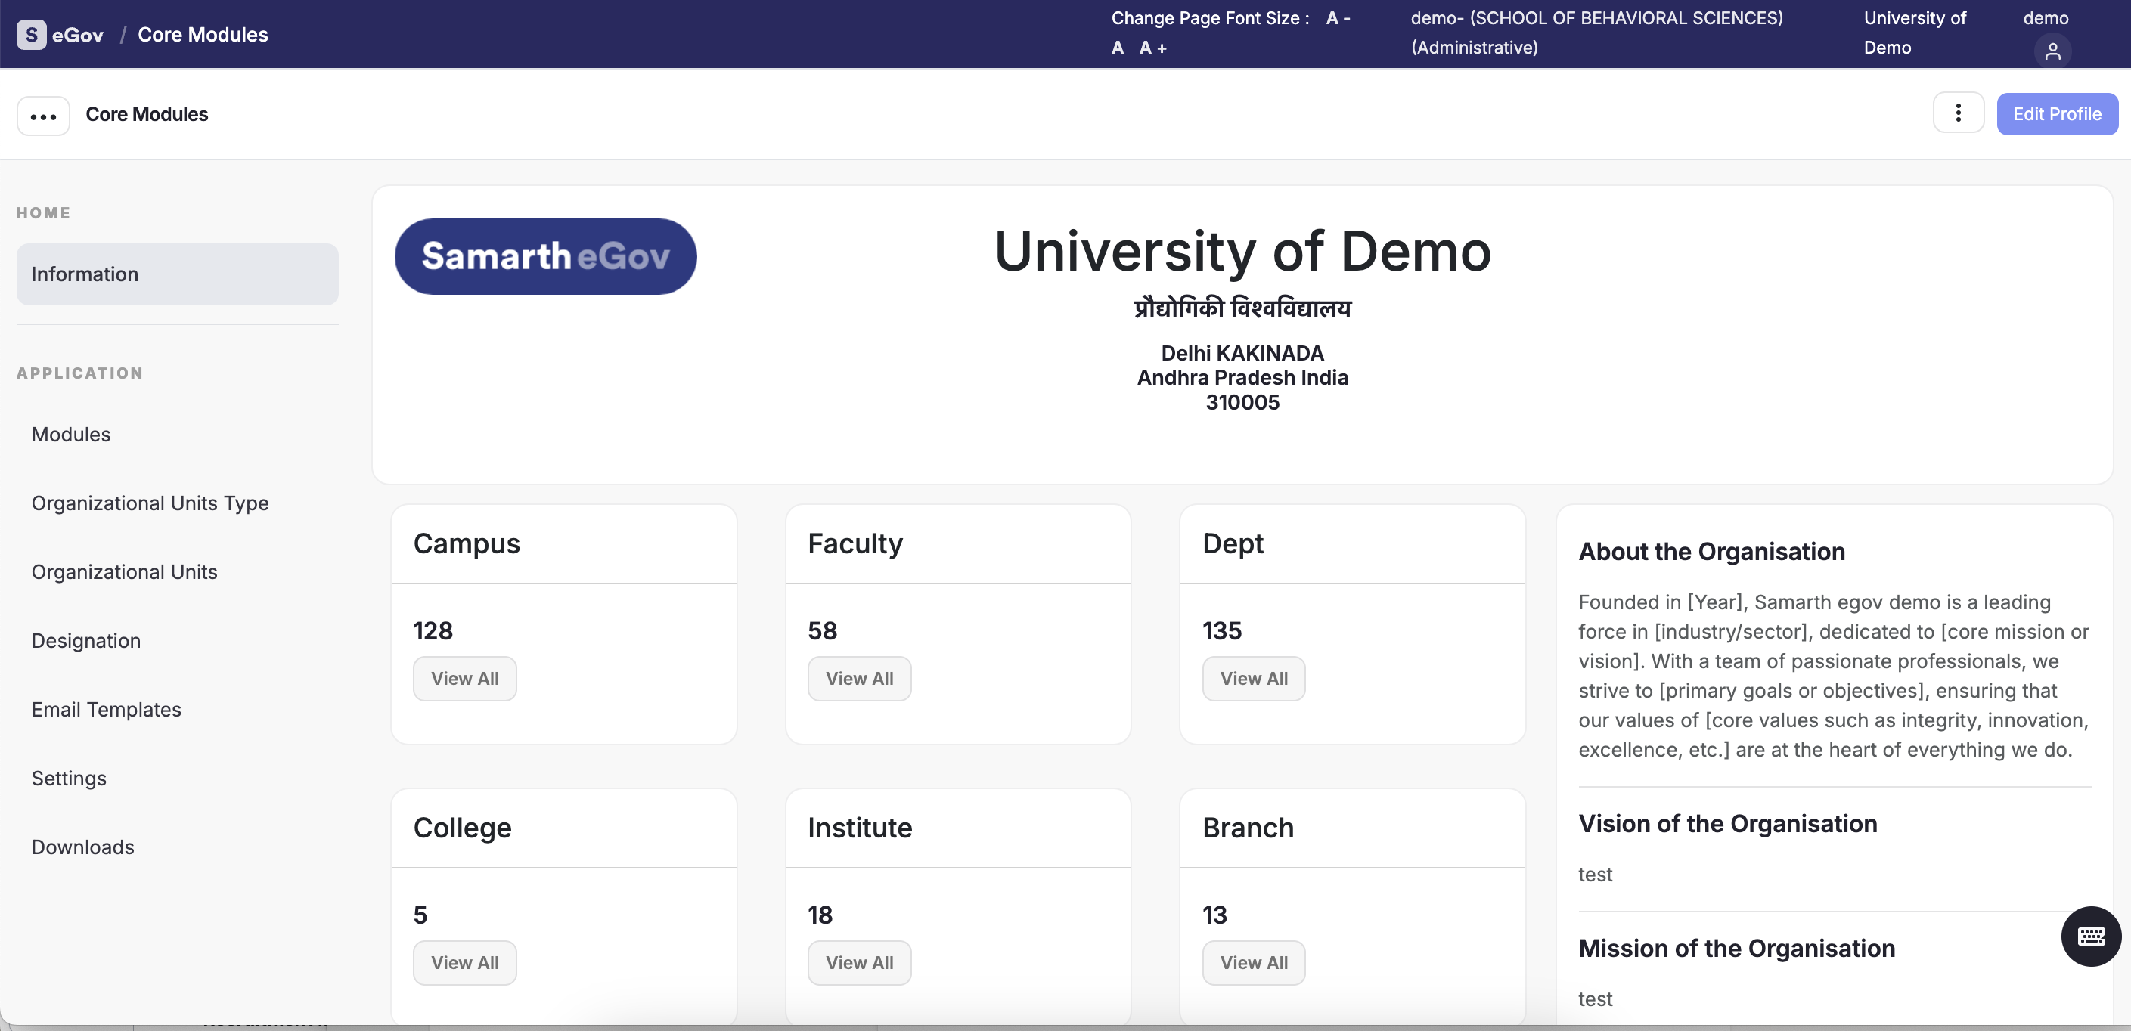Click the ellipsis icon beside Core Modules heading
Image resolution: width=2131 pixels, height=1031 pixels.
(x=42, y=115)
